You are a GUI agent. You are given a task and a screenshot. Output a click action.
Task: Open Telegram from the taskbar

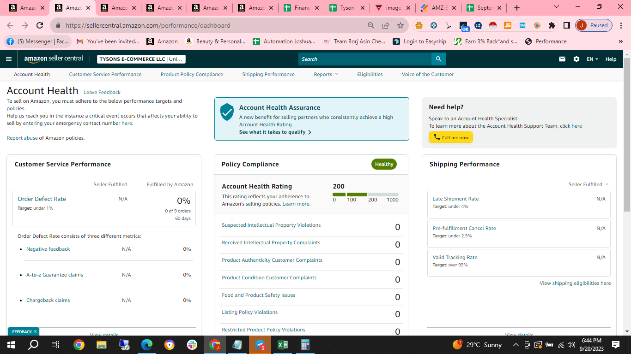[x=260, y=345]
